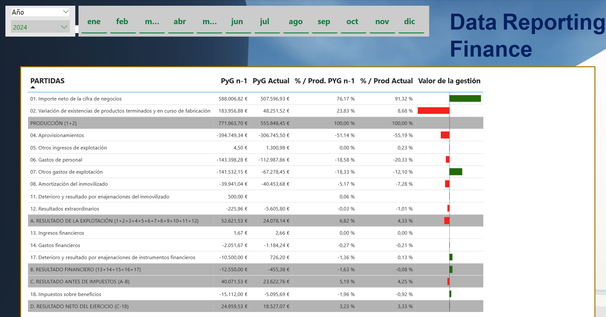Viewport: 606px width, 317px height.
Task: Sort by PARTIDAS column header
Action: pos(47,81)
